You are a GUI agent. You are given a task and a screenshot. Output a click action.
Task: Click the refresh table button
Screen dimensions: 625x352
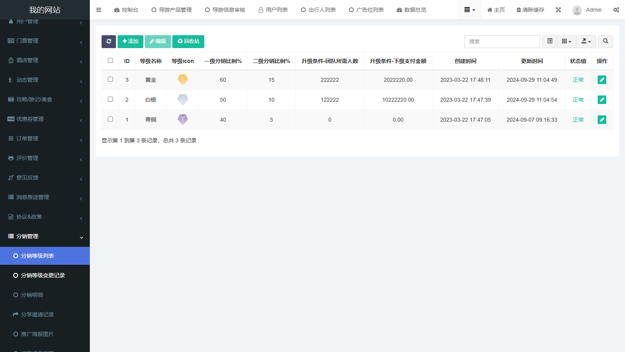(109, 41)
